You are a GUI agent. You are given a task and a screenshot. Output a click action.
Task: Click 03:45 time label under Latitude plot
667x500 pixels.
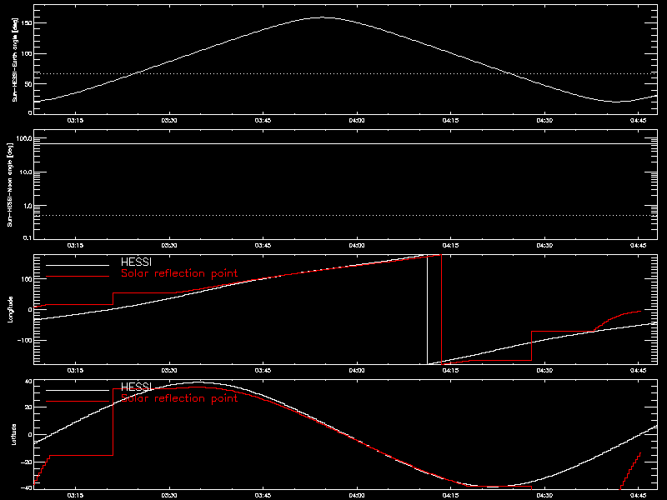(263, 496)
